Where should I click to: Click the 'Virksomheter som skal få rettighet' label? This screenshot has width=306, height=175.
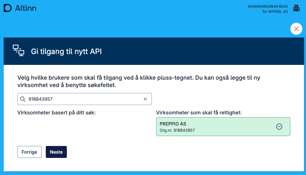199,113
